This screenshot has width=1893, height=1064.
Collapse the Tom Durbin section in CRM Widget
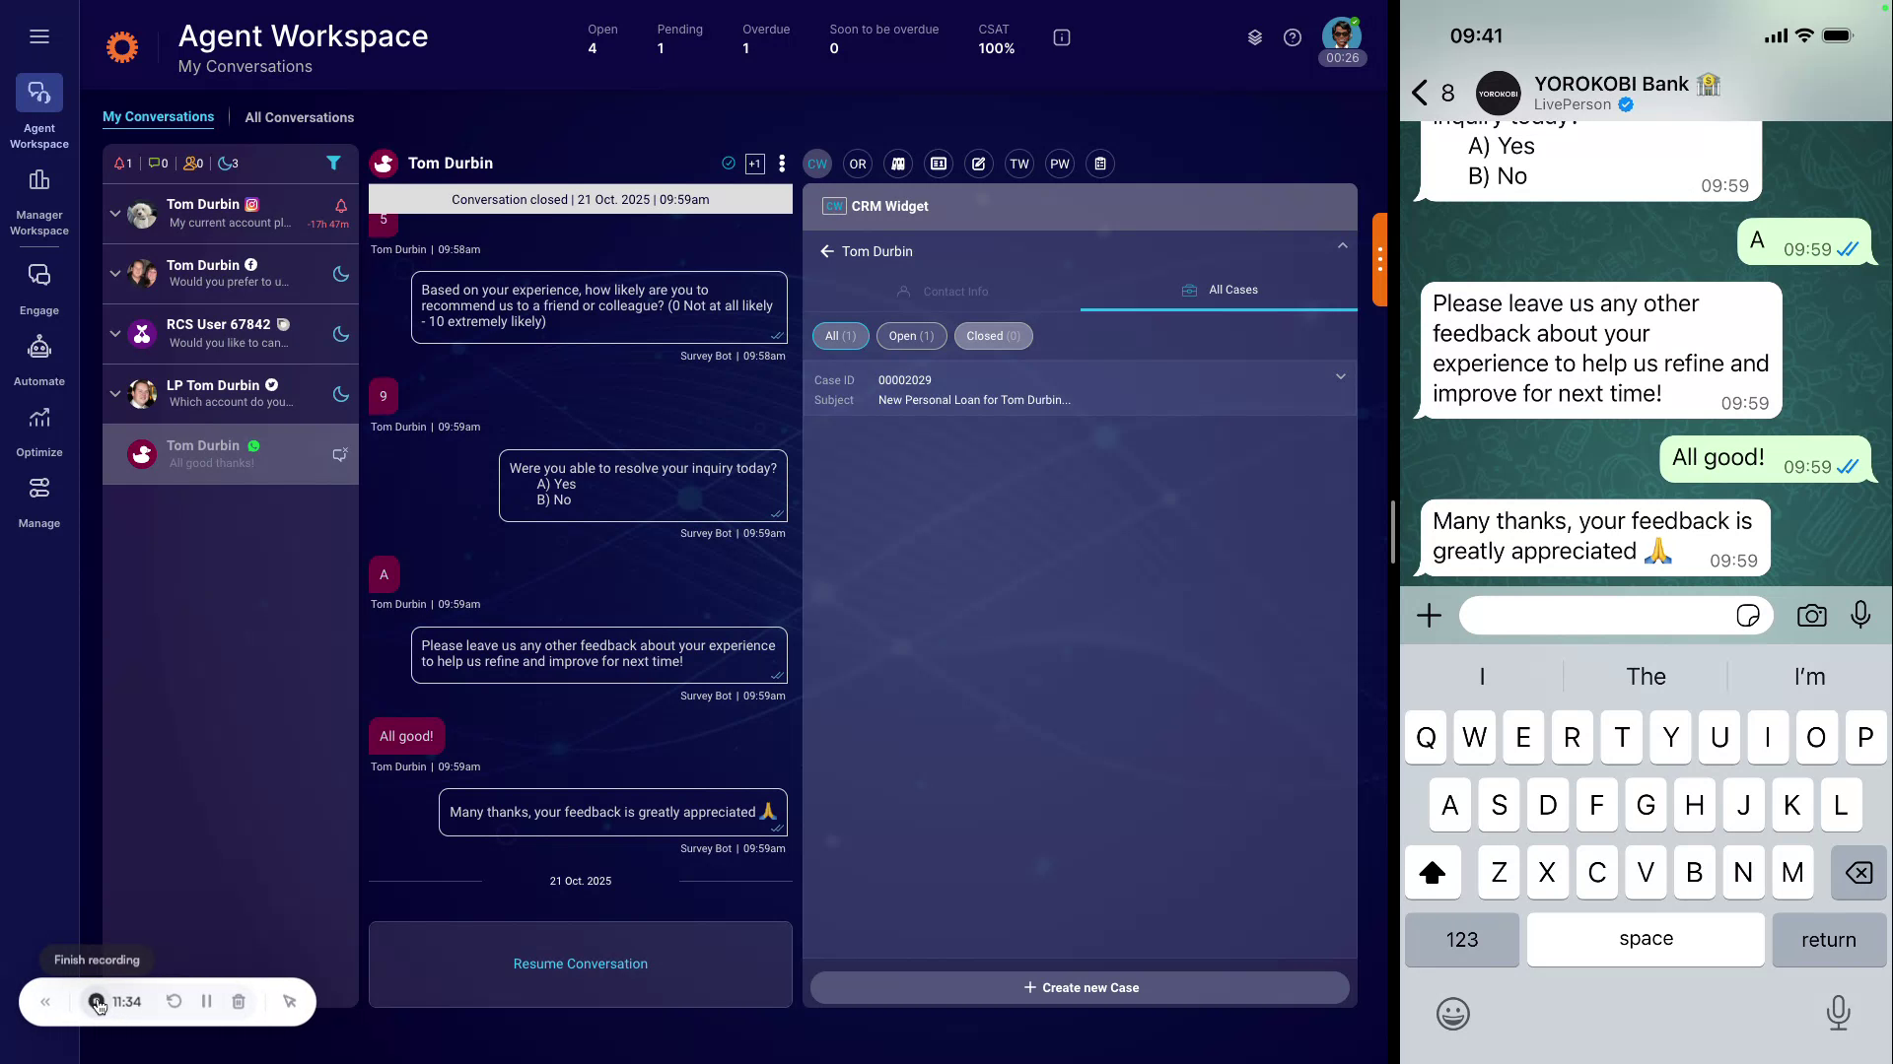(1342, 245)
